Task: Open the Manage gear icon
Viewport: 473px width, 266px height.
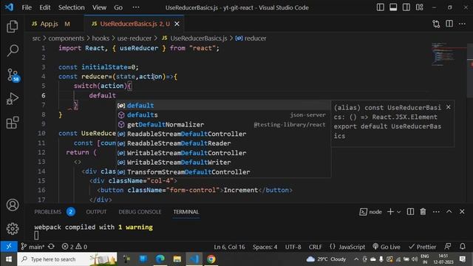Action: coord(13,228)
